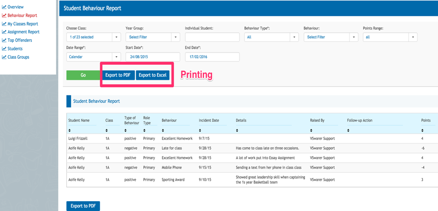Screen dimensions: 438x211
Task: Click the chart icon beside Class Groups
Action: 4,57
